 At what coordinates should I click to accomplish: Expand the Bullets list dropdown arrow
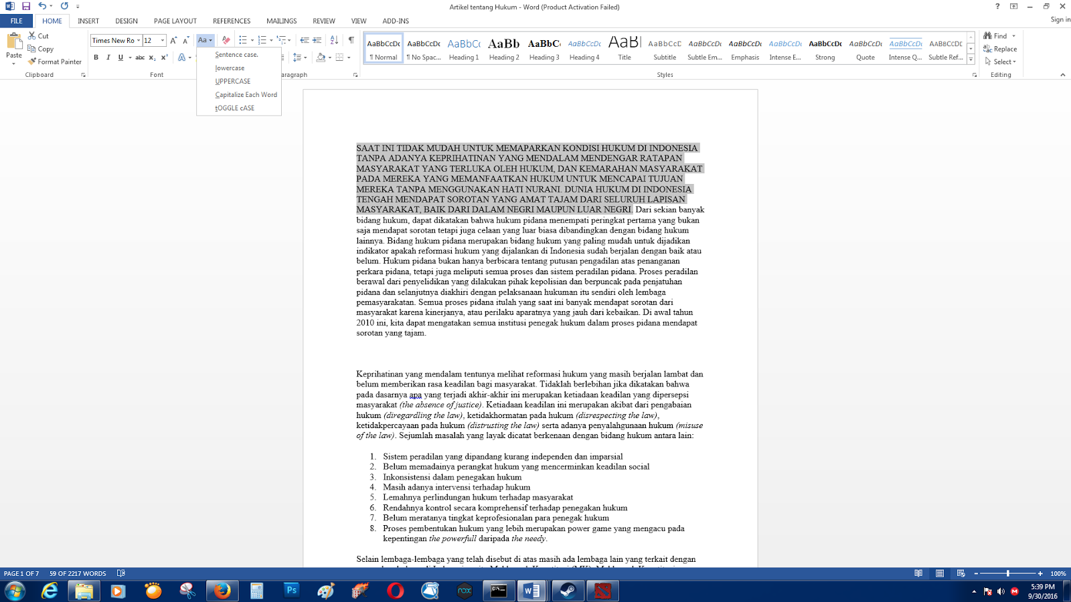(252, 40)
